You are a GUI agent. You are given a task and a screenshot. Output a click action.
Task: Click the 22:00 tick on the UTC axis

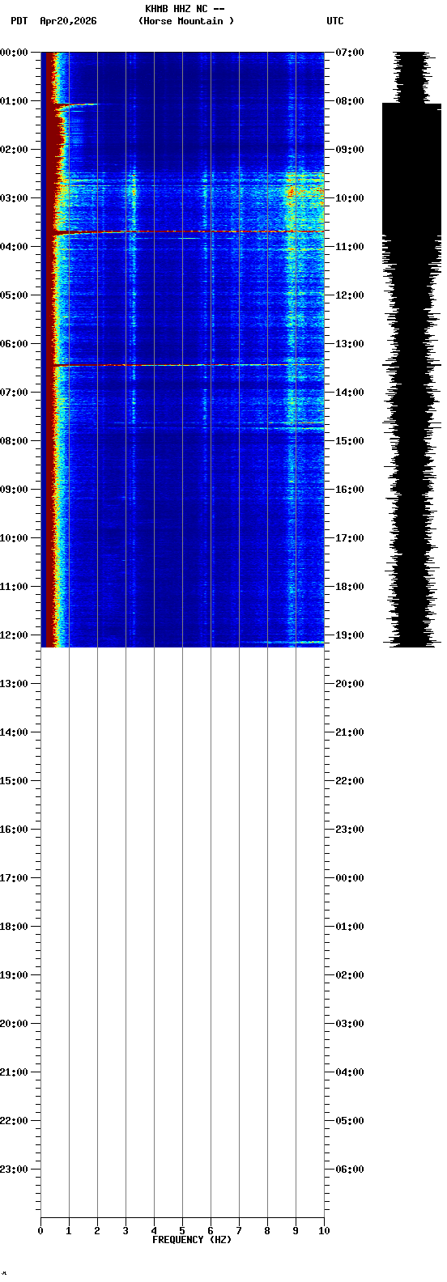(349, 781)
